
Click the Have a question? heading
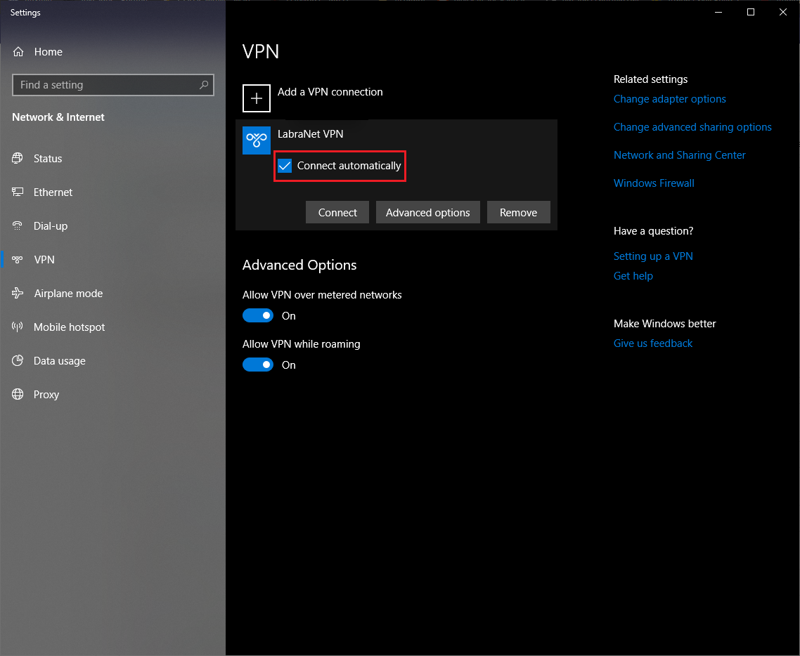(x=653, y=231)
